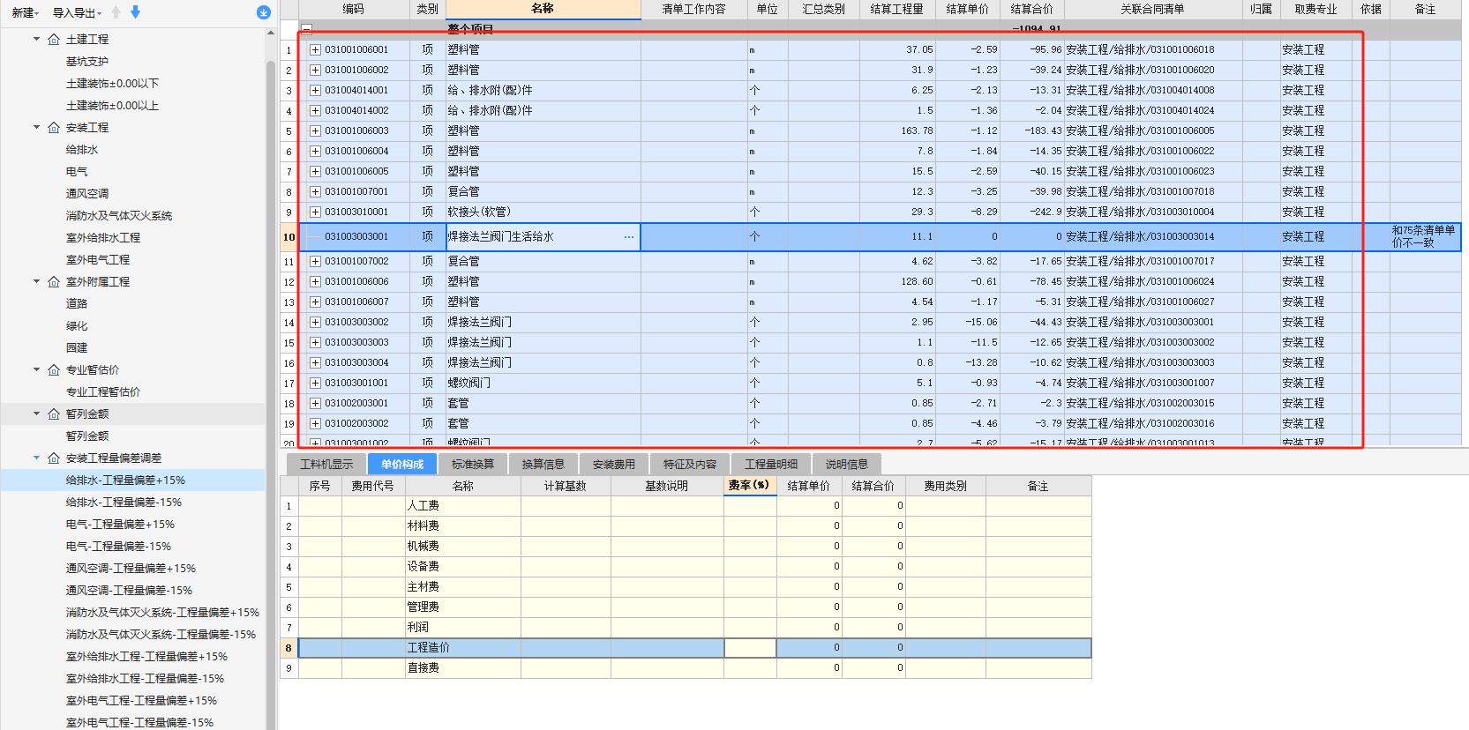Switch to the 工程量明细 tab

(x=771, y=464)
